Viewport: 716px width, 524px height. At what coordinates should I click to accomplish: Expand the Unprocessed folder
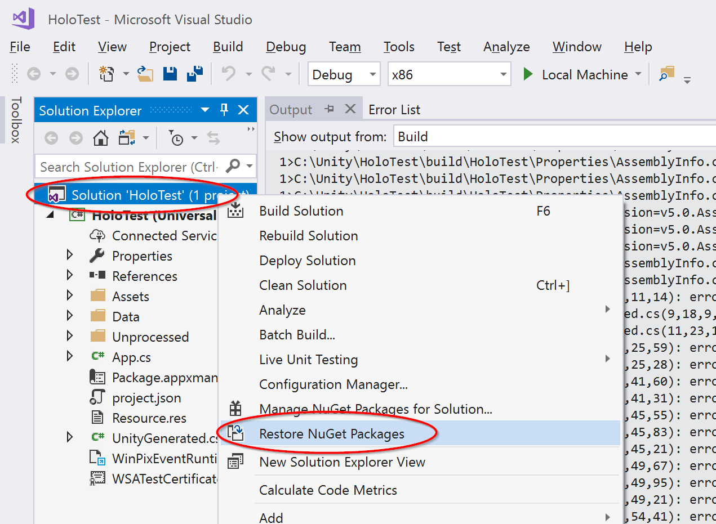(x=70, y=337)
